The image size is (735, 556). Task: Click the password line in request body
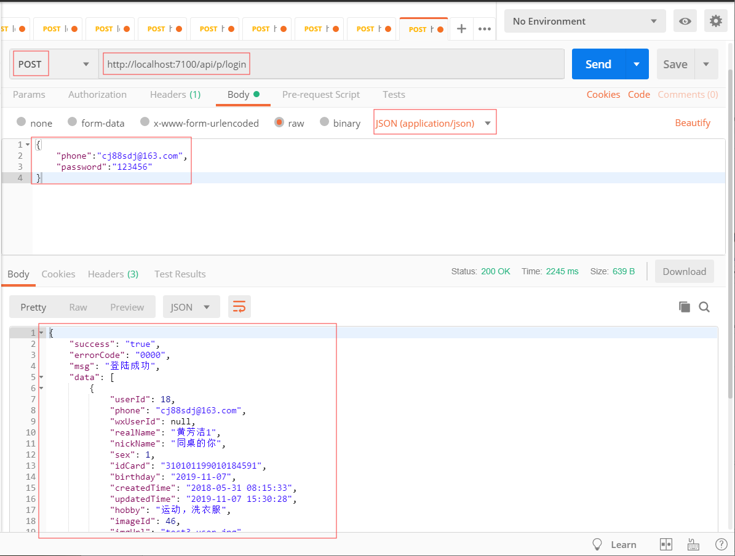click(x=104, y=167)
